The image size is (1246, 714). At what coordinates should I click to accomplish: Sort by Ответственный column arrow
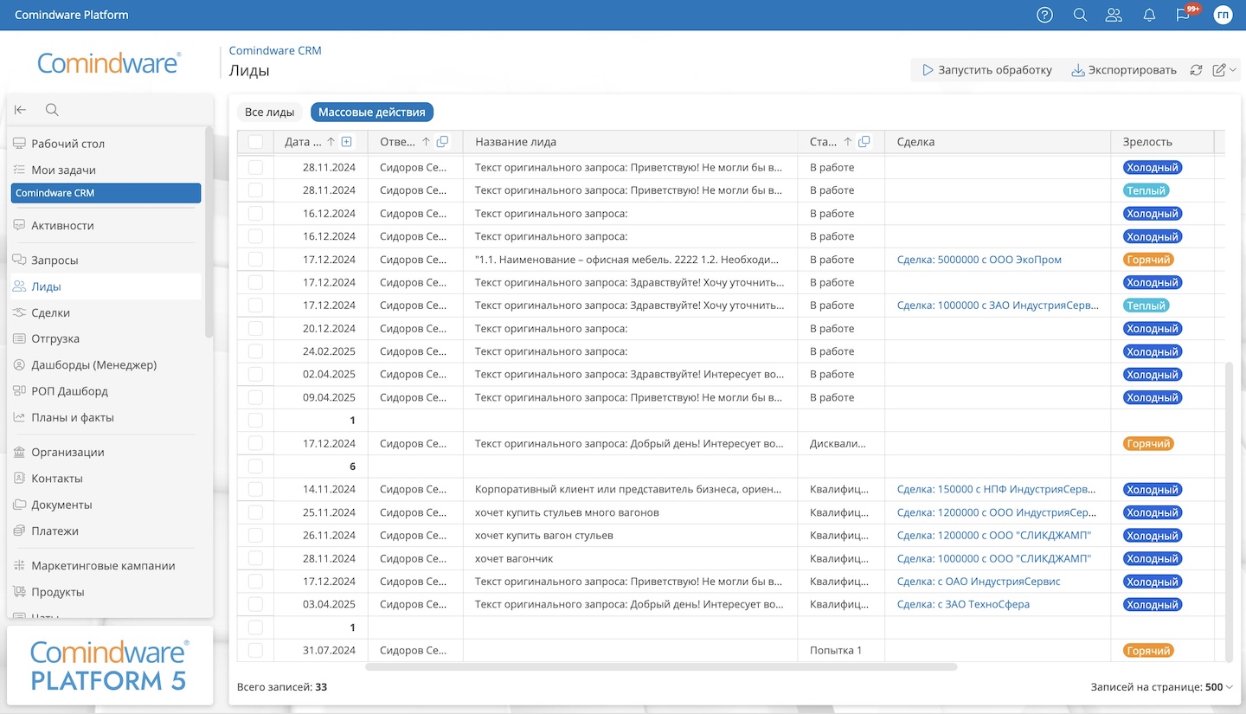(426, 142)
